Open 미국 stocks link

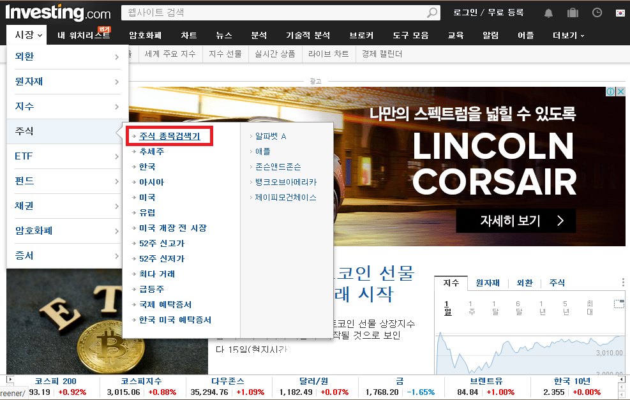tap(147, 197)
